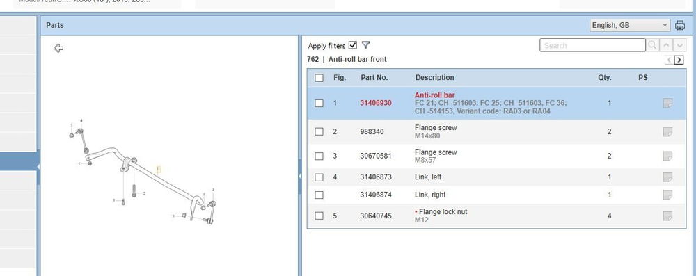Tick checkbox for part 30670581
696x276 pixels.
tap(319, 156)
